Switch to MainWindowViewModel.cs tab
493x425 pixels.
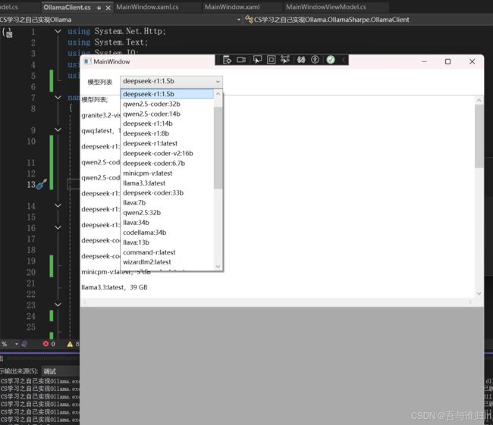(325, 7)
